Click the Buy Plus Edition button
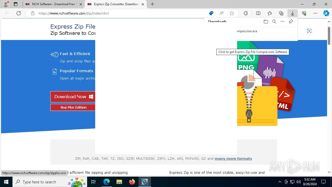This screenshot has width=332, height=187. tap(73, 107)
